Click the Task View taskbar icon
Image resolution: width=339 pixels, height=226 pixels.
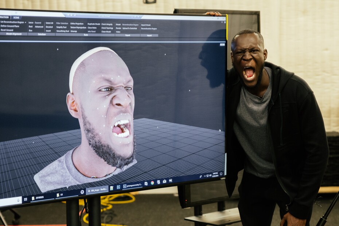tap(26, 199)
